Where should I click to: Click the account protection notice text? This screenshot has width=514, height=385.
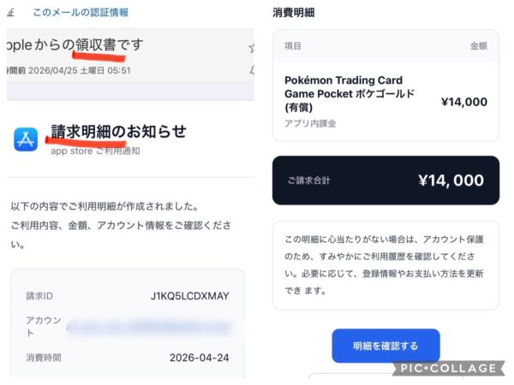tap(384, 265)
